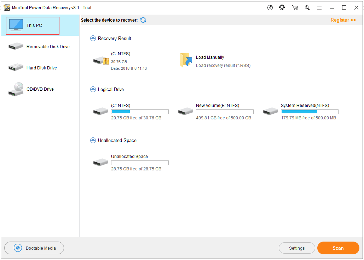Open the Settings dialog
The width and height of the screenshot is (364, 260).
coord(297,248)
